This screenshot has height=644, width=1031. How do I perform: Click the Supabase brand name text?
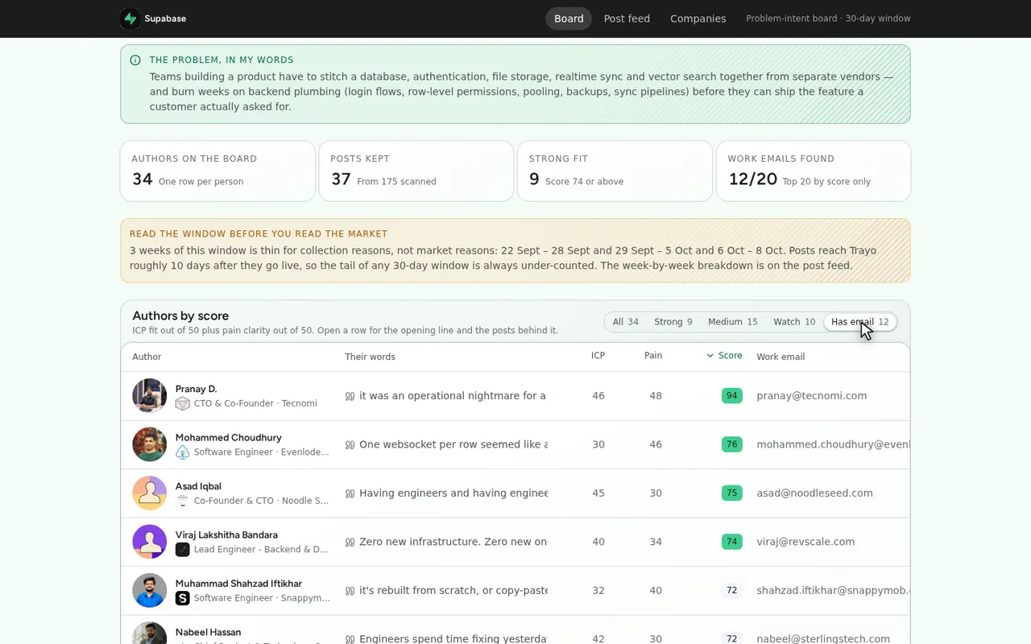pyautogui.click(x=165, y=19)
